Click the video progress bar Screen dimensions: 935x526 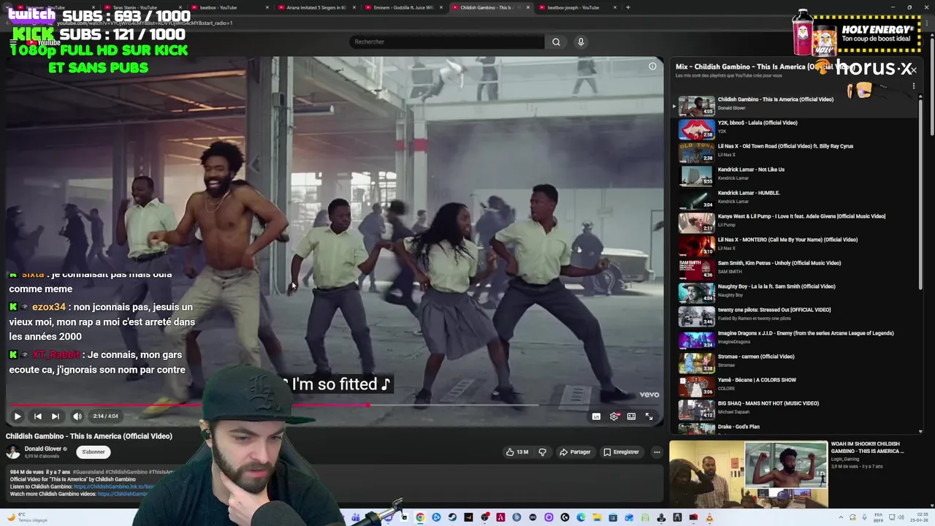[335, 404]
